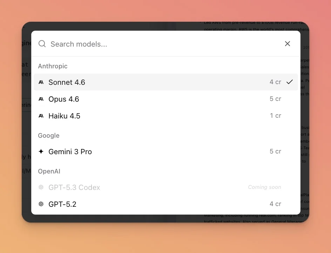Close the model picker with the X
The image size is (331, 253).
click(x=288, y=44)
